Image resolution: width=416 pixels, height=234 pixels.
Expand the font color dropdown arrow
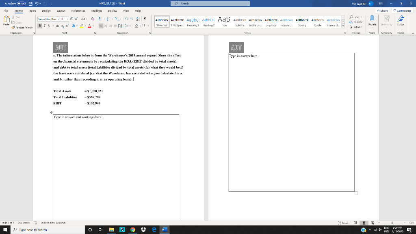coord(93,26)
